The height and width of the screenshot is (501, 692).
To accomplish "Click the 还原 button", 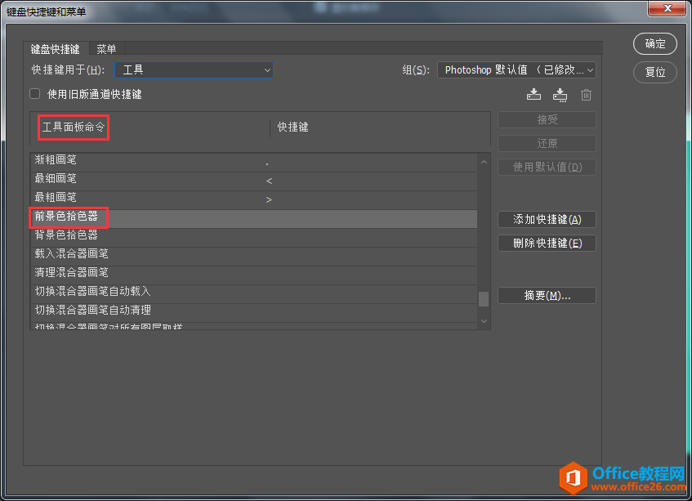I will point(547,144).
